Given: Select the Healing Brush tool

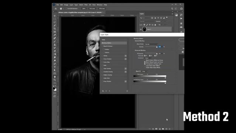Looking at the screenshot, I should (55, 38).
